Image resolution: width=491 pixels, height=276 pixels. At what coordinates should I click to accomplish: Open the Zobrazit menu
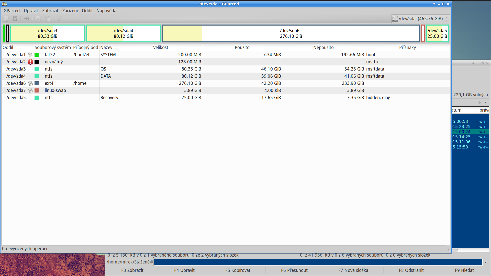click(x=50, y=11)
